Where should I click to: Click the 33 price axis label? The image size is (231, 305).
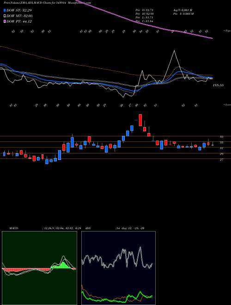[x=221, y=143]
